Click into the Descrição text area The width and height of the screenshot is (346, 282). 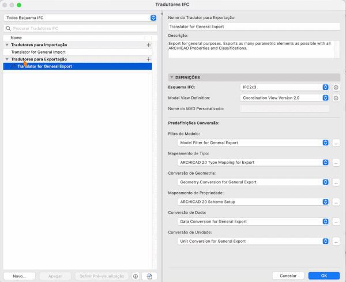click(x=251, y=49)
